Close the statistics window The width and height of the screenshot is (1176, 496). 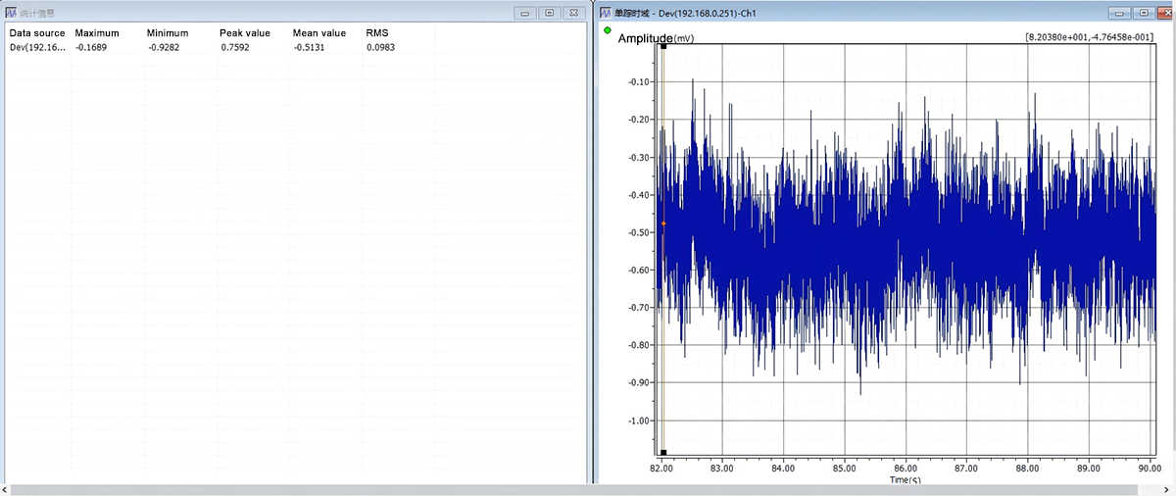coord(575,13)
